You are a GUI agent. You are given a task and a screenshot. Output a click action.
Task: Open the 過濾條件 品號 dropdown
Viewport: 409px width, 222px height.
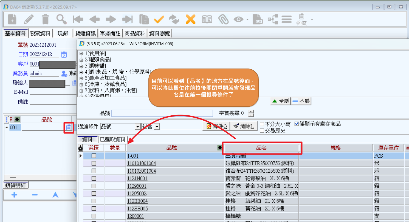tap(137, 127)
